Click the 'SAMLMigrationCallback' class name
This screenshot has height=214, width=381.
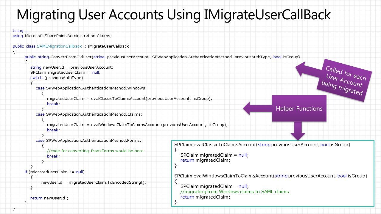[59, 46]
